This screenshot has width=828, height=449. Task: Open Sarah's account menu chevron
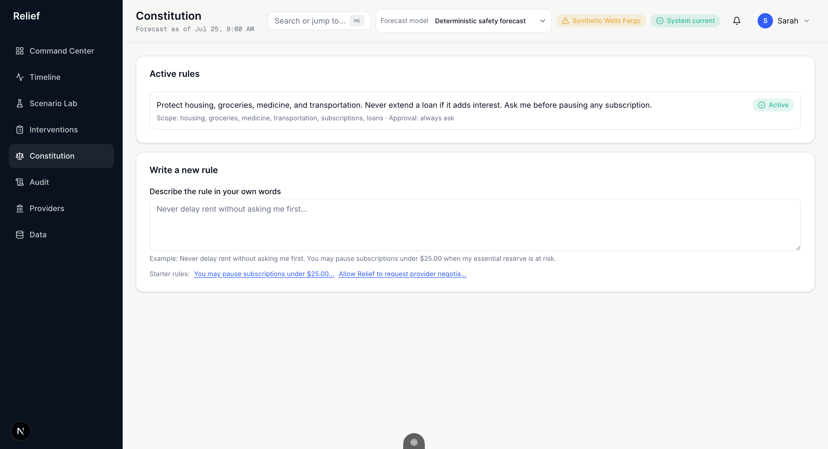[806, 21]
